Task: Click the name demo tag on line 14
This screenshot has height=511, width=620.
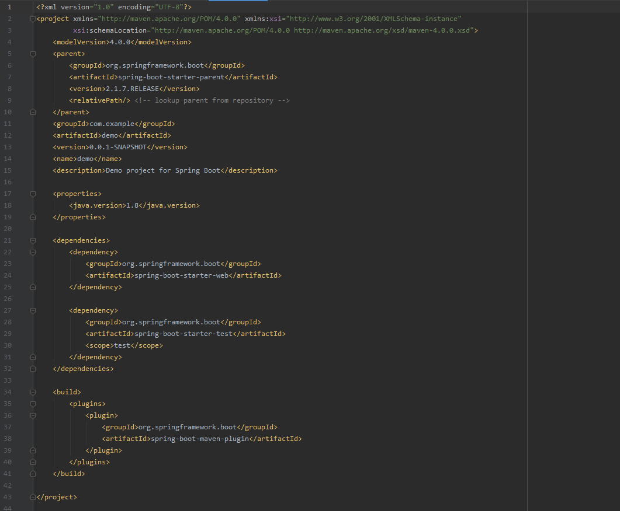Action: click(88, 159)
